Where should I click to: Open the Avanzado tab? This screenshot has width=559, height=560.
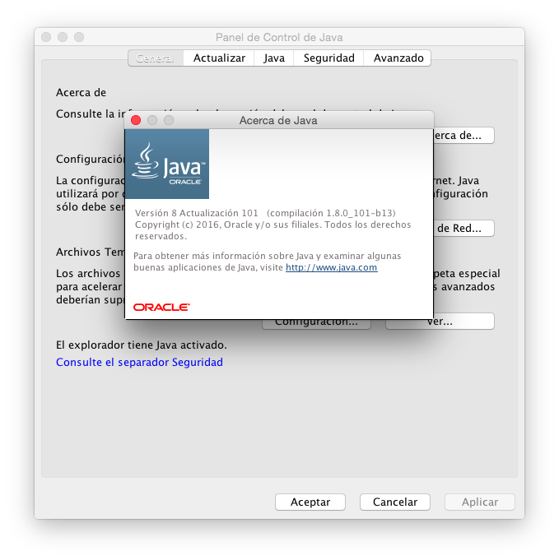click(x=398, y=58)
